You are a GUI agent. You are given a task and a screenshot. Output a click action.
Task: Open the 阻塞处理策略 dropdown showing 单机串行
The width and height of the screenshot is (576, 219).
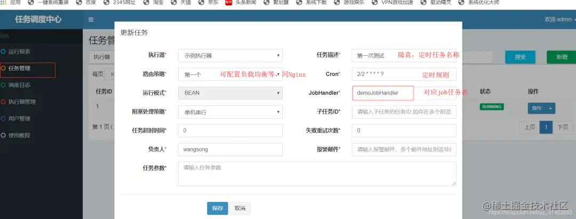230,112
